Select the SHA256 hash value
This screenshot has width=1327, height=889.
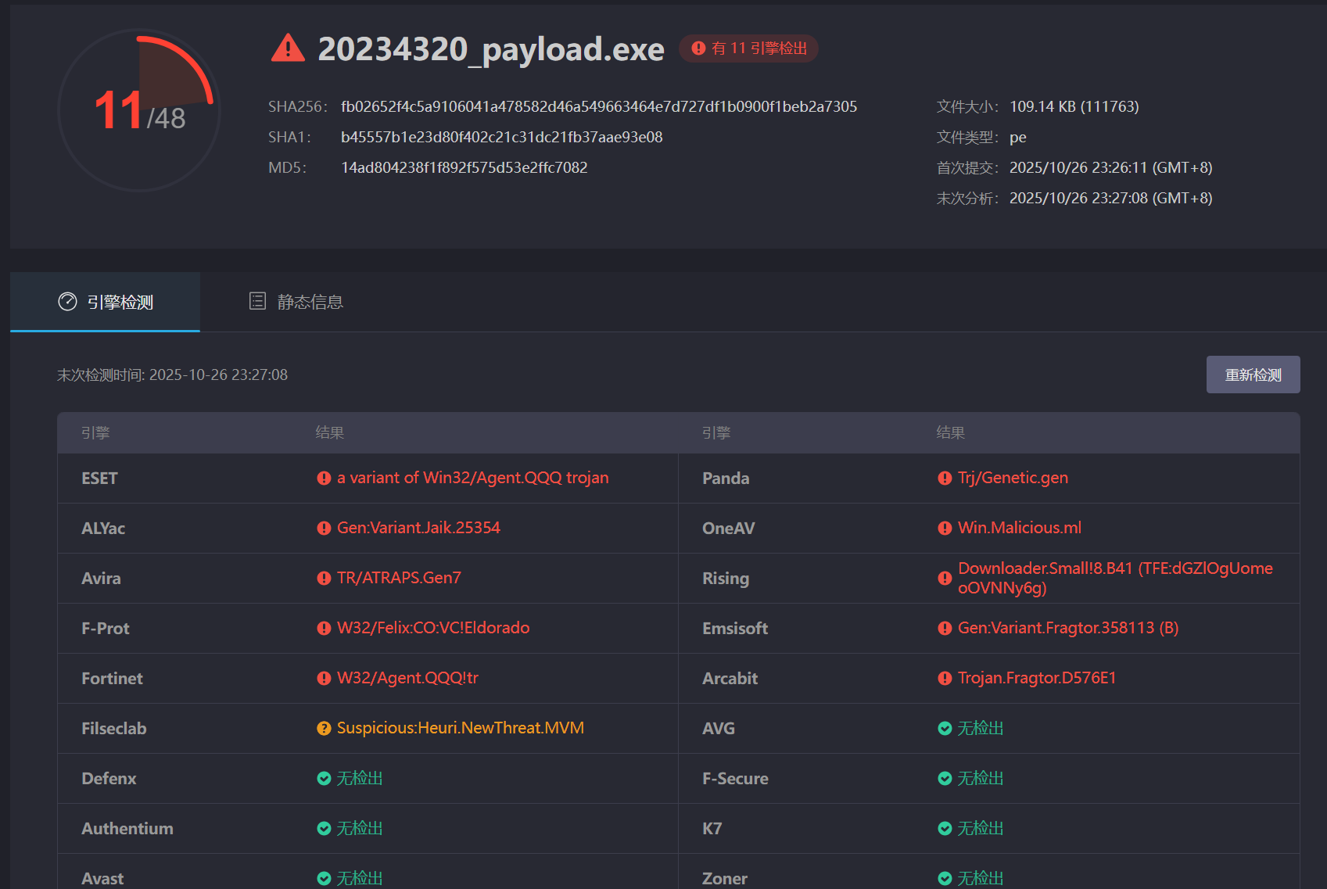coord(598,106)
